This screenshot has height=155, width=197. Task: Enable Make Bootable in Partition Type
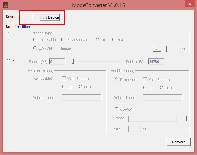63,40
